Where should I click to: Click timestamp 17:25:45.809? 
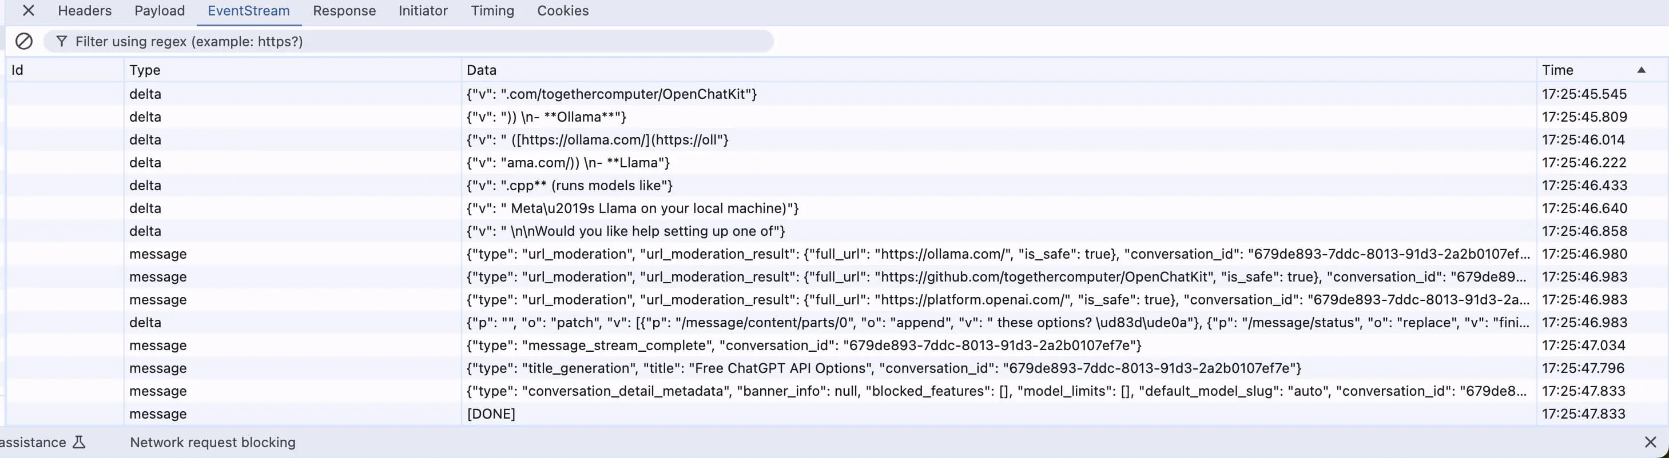(1584, 116)
